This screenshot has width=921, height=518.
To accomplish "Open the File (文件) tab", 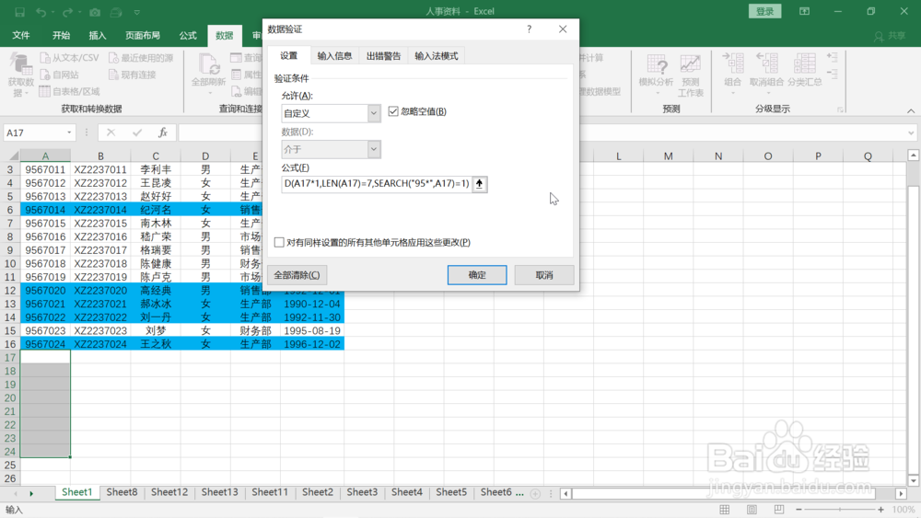I will [21, 35].
